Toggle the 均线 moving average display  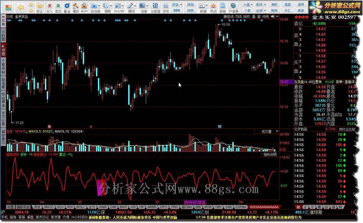pyautogui.click(x=239, y=16)
